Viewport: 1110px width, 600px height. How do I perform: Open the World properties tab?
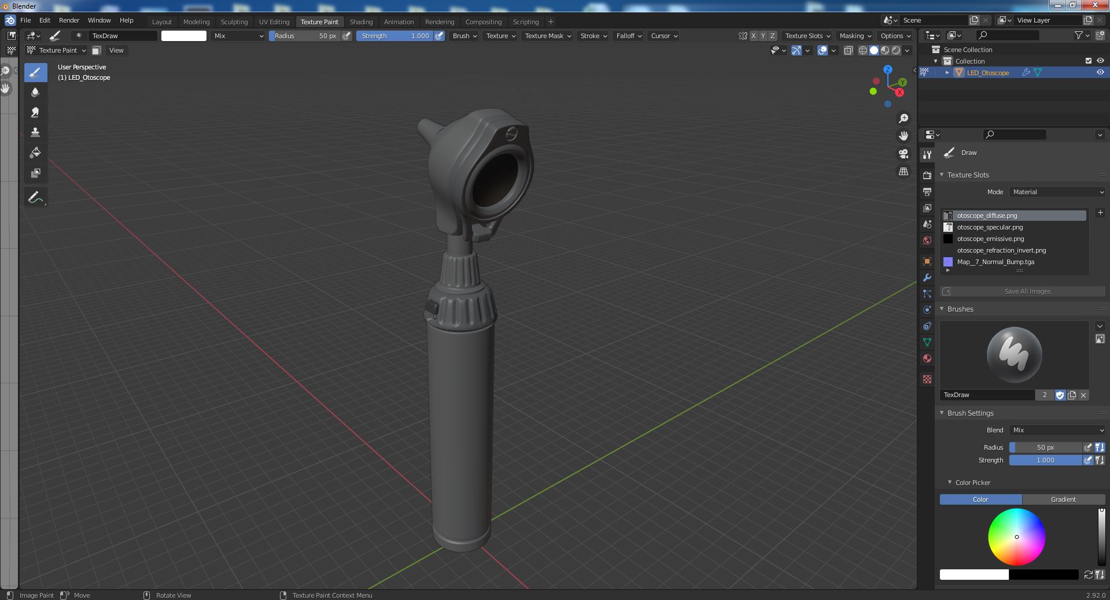coord(927,240)
